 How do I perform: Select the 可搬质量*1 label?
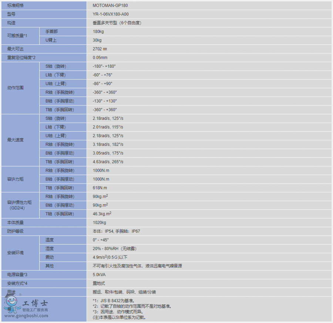17,36
